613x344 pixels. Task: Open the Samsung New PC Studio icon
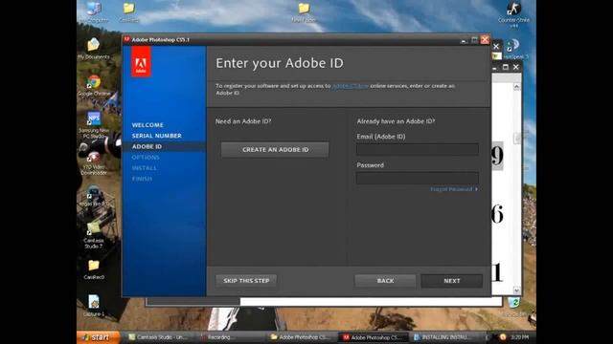[94, 125]
